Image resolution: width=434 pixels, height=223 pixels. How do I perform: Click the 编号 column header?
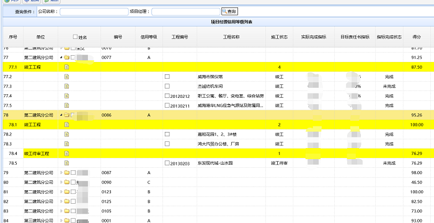(x=118, y=37)
